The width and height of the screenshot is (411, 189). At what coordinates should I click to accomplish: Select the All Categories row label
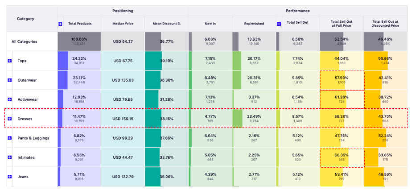(x=25, y=41)
